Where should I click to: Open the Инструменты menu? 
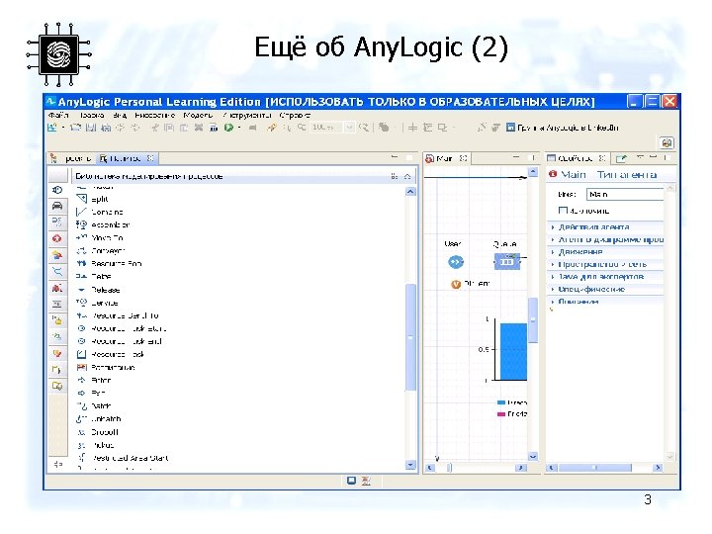coord(246,116)
